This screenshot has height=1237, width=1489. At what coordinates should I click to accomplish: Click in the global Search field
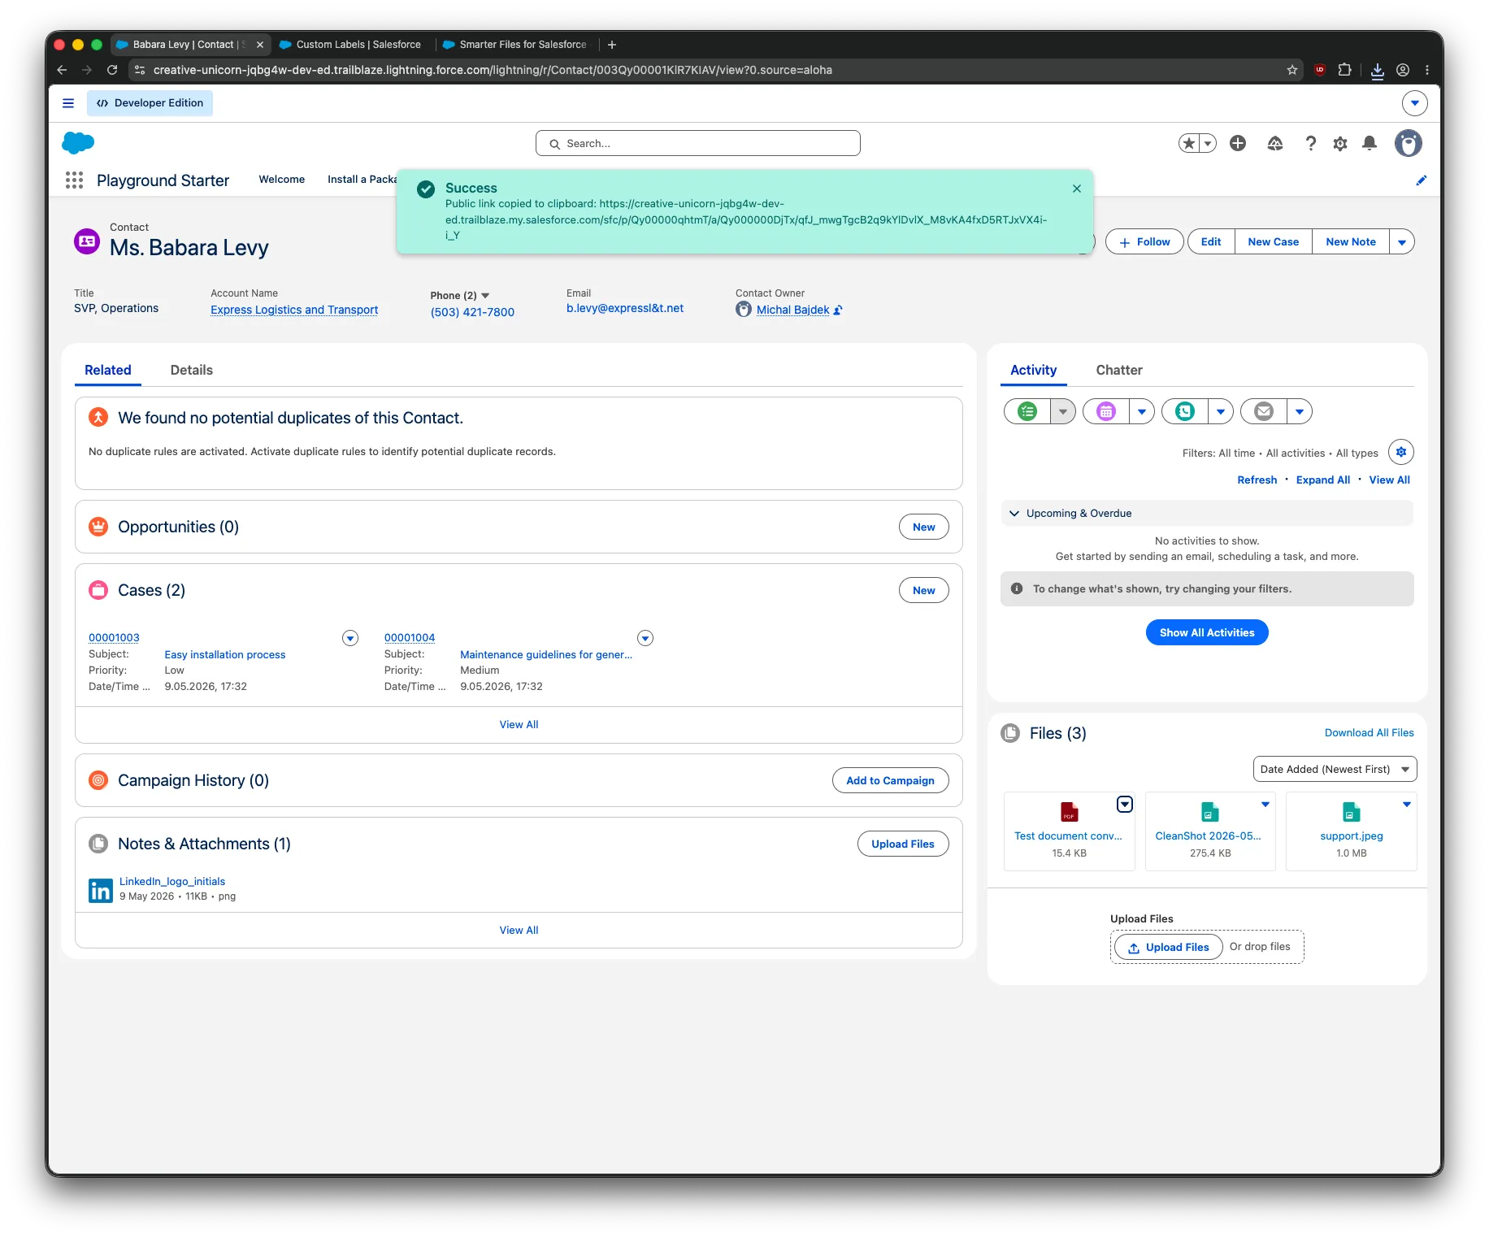click(x=698, y=143)
